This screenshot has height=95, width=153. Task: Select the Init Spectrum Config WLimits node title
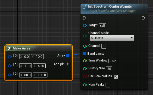click(x=110, y=7)
